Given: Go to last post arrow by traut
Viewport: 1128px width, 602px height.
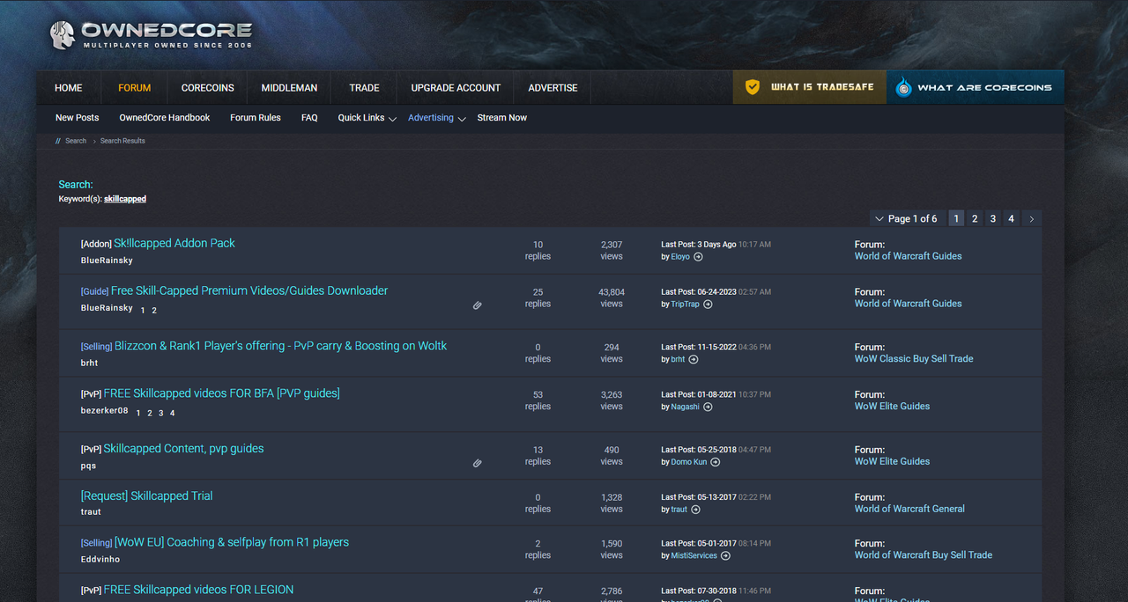Looking at the screenshot, I should click(x=695, y=510).
